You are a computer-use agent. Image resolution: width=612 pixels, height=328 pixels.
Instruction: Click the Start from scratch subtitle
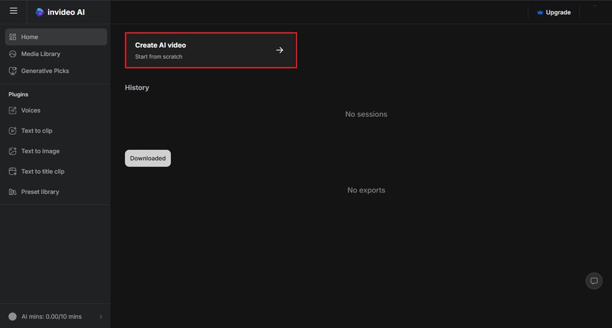coord(159,57)
